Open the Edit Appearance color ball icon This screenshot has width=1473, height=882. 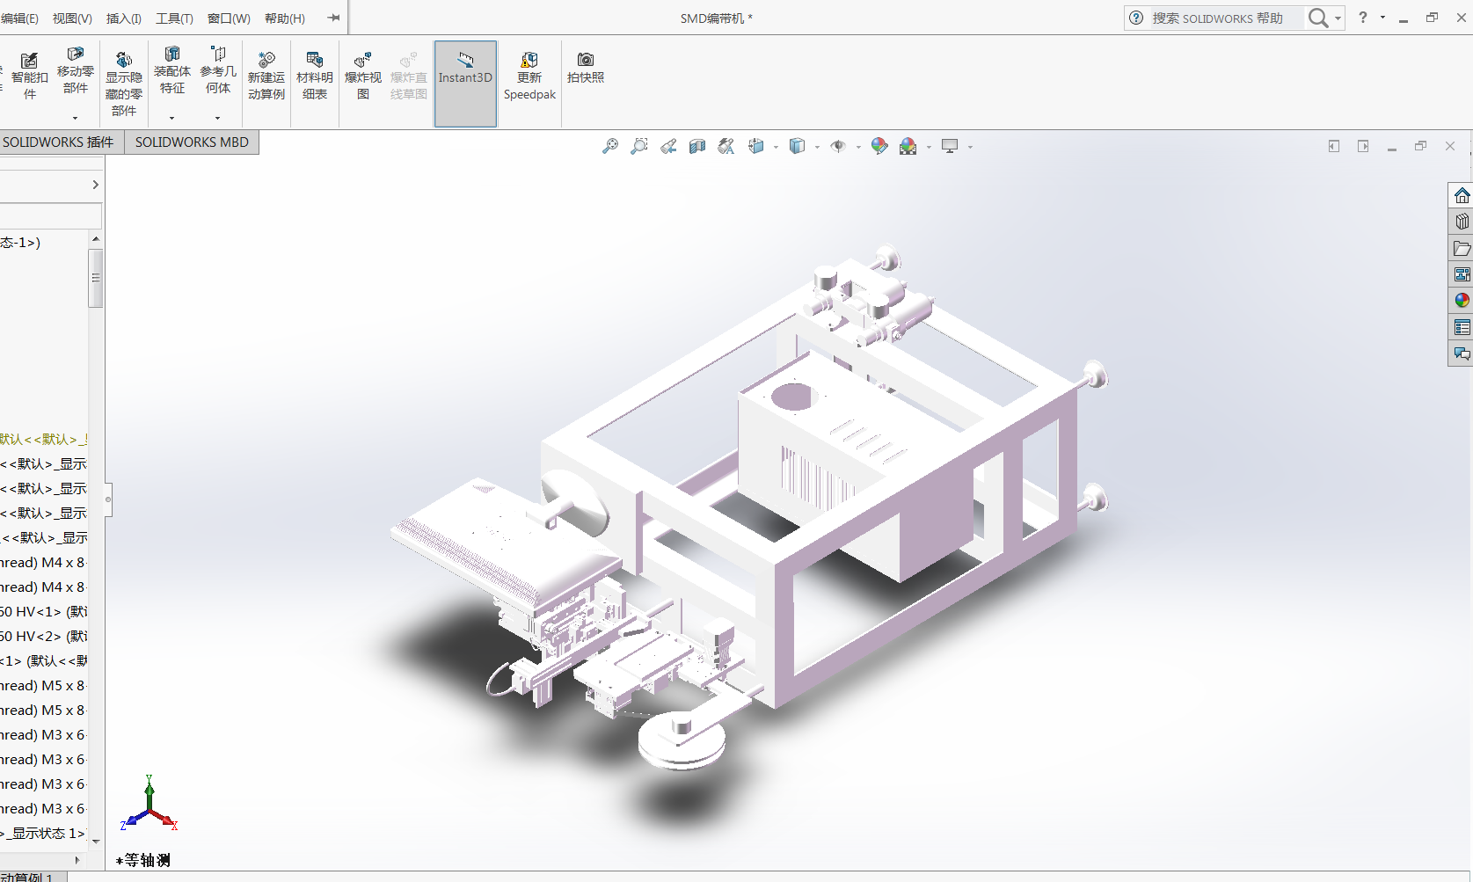879,147
